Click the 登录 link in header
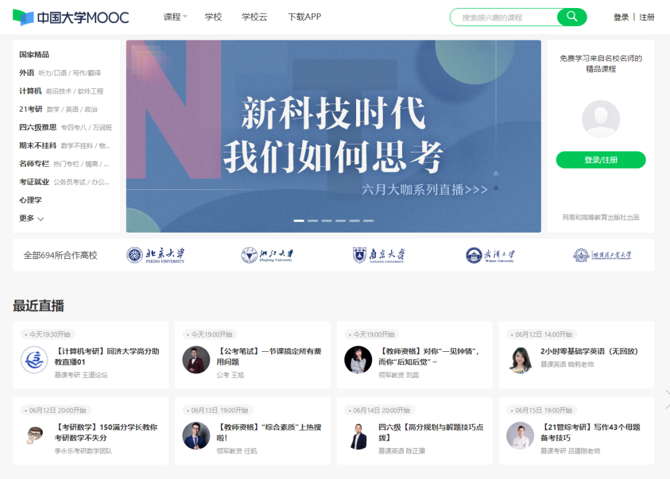The width and height of the screenshot is (670, 479). point(621,17)
